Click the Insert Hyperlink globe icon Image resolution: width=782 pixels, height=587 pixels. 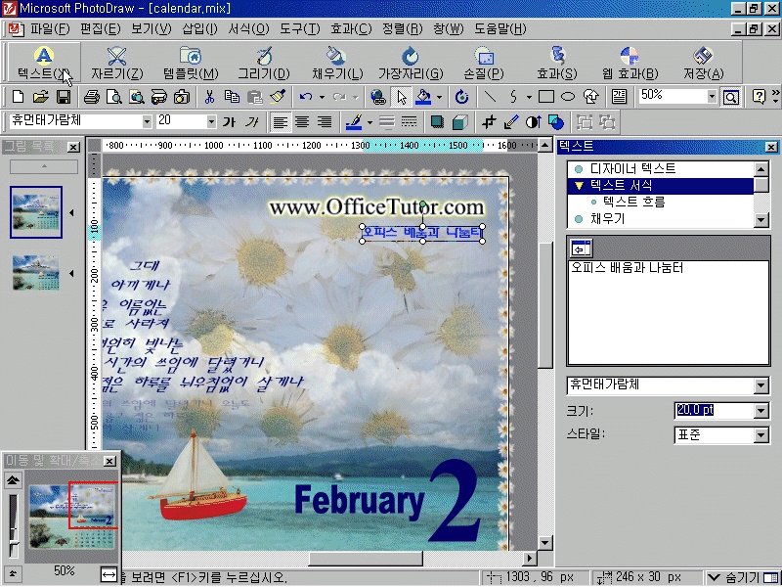tap(378, 97)
